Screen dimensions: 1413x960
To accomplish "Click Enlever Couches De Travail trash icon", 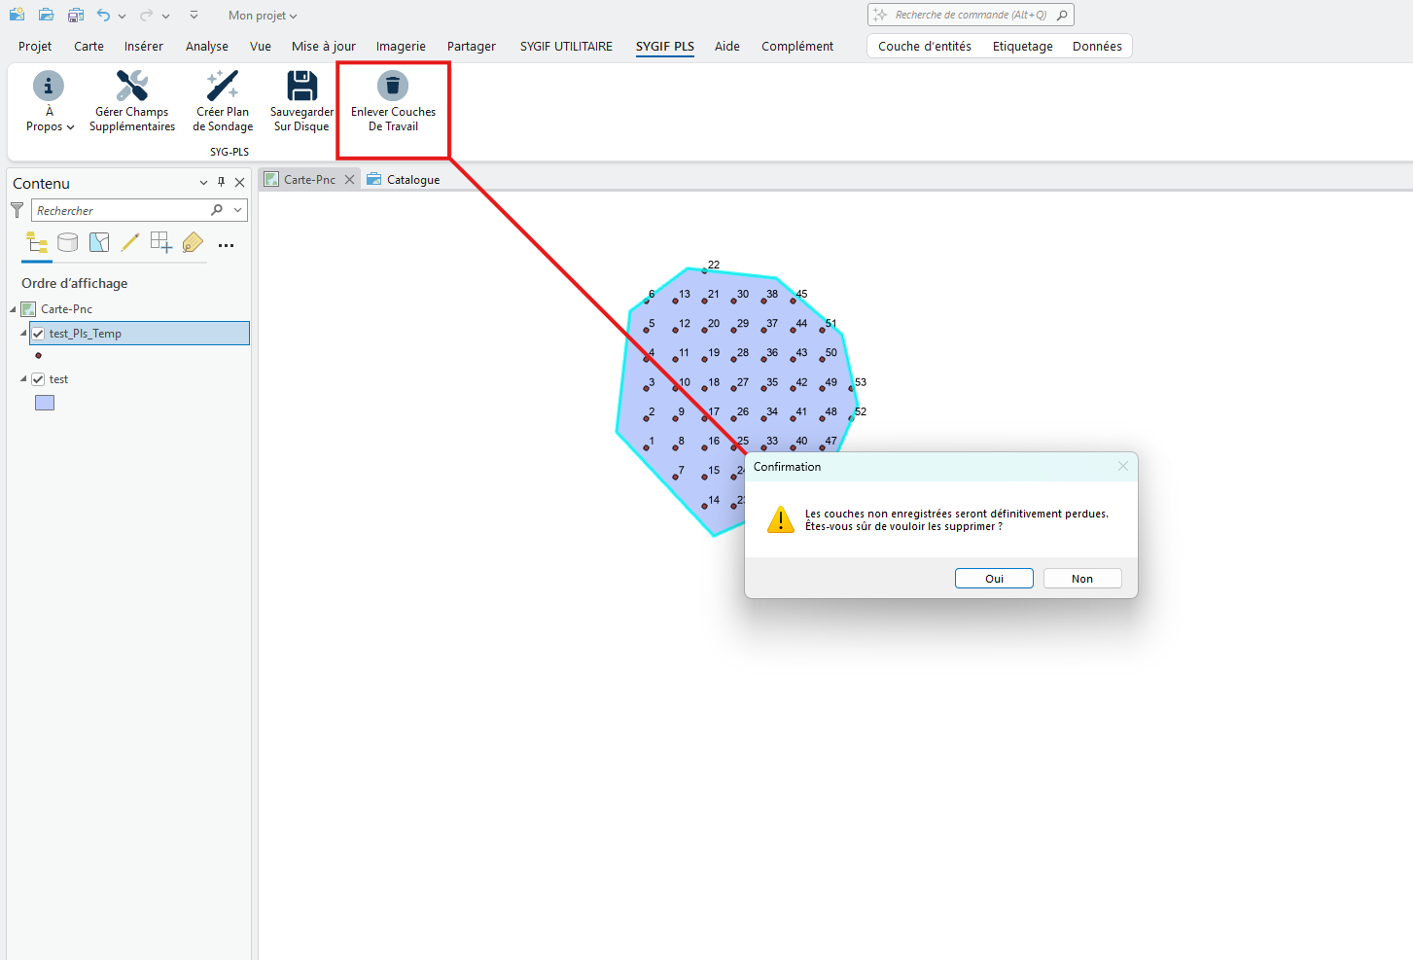I will (x=393, y=87).
